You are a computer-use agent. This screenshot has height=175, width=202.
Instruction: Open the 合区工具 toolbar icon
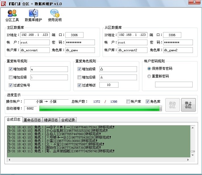pos(12,15)
